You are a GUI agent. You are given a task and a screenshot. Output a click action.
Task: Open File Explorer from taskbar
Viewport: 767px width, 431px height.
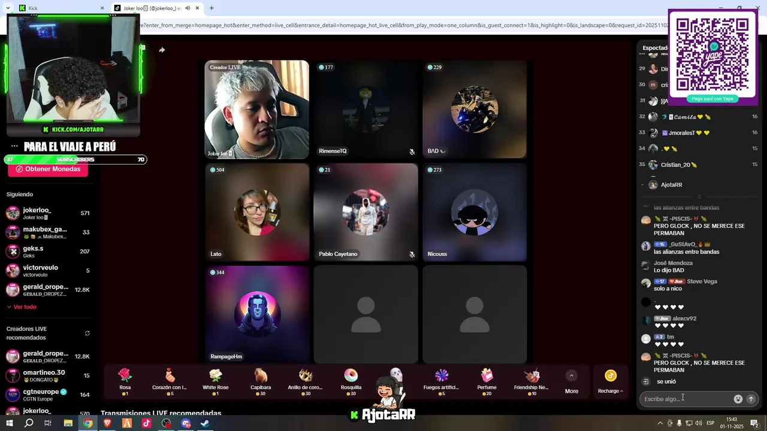coord(68,423)
